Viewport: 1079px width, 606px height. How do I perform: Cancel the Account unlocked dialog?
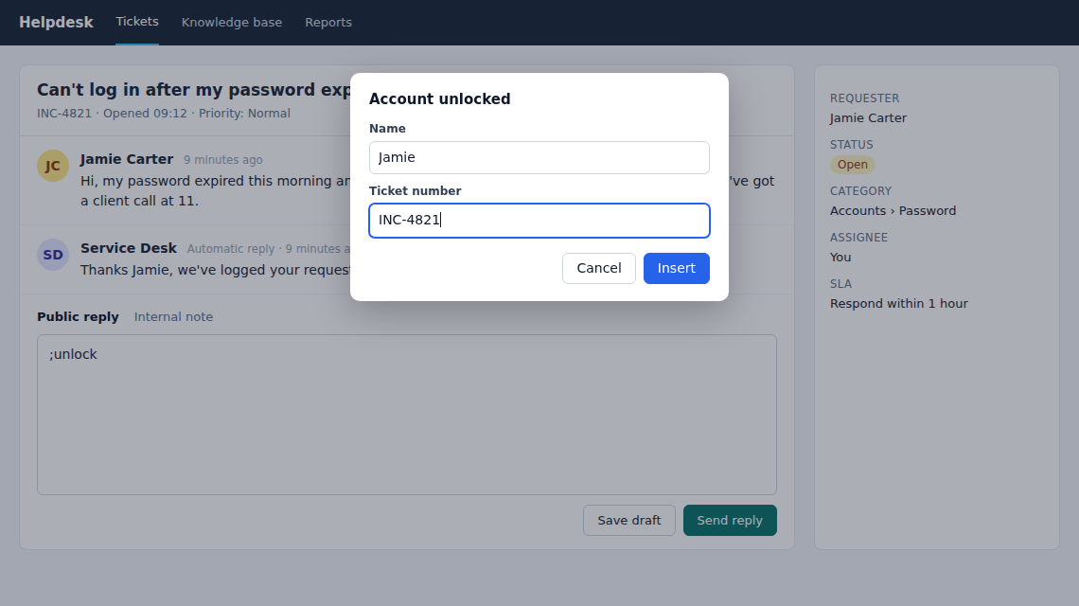coord(599,269)
